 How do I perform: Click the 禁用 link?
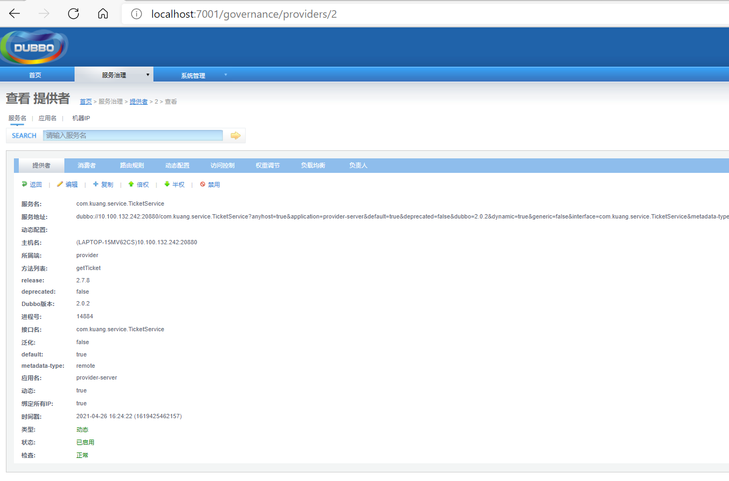tap(214, 185)
